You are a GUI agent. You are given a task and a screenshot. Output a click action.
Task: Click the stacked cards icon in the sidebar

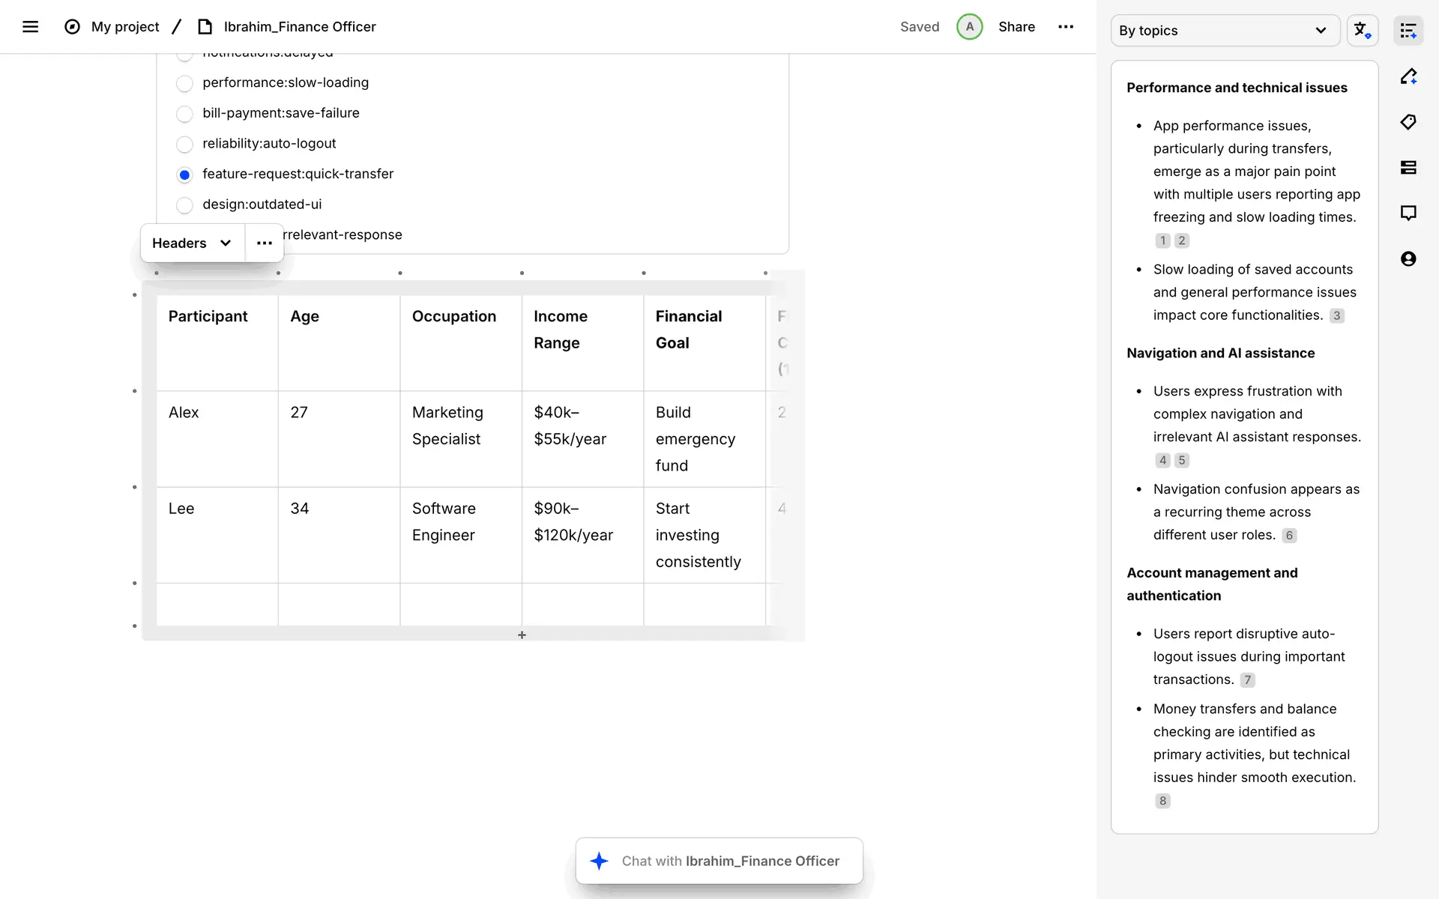pos(1408,168)
